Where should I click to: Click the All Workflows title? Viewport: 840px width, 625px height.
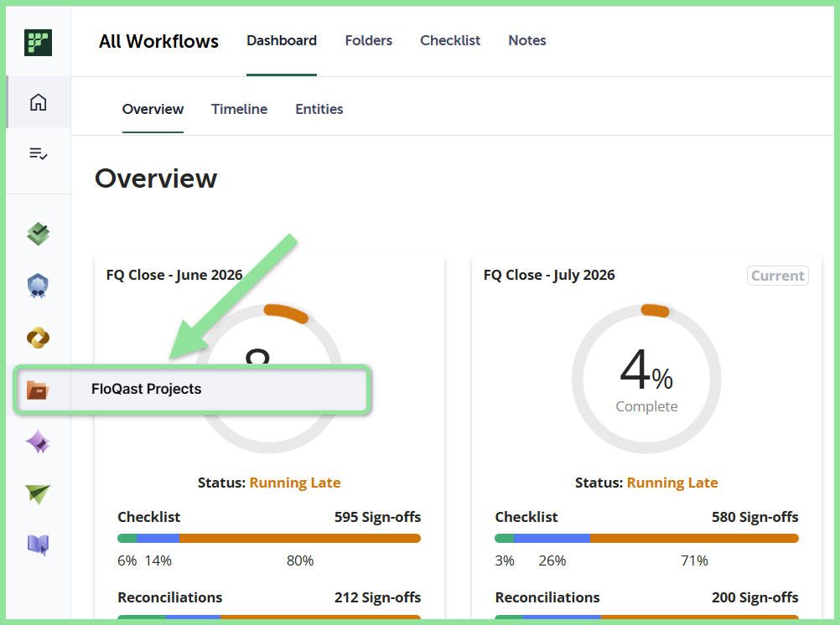[x=158, y=42]
